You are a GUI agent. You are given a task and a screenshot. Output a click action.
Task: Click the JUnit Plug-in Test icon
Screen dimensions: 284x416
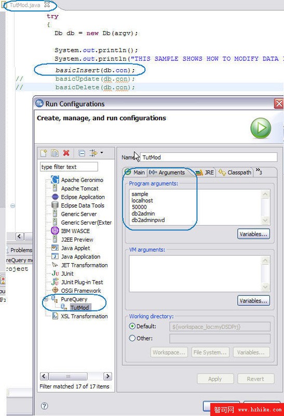tap(55, 282)
